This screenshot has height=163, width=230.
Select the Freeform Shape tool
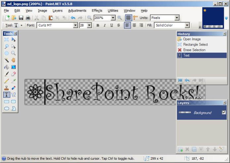[14, 108]
